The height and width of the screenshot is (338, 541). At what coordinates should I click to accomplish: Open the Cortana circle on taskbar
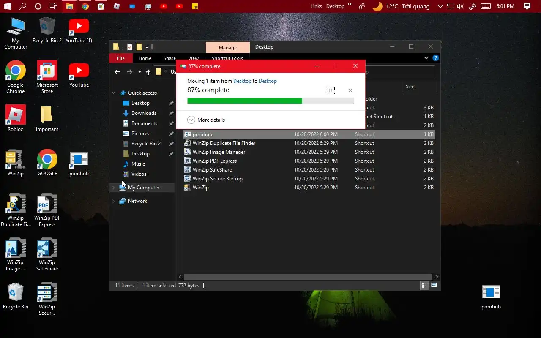click(38, 6)
